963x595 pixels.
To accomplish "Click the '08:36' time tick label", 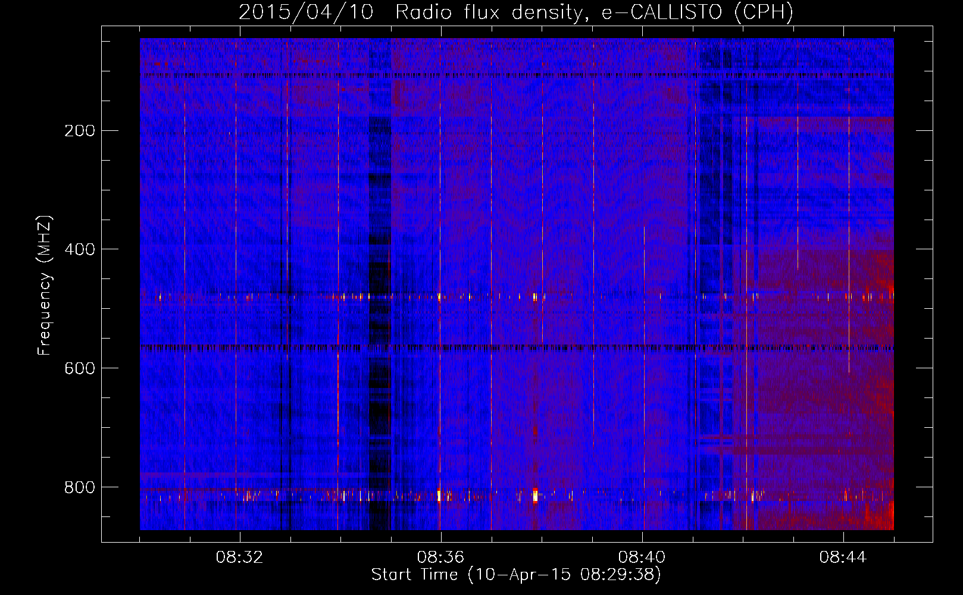I will pyautogui.click(x=440, y=558).
